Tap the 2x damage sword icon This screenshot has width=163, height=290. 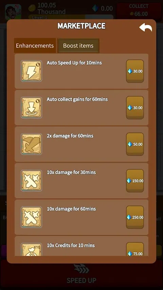(x=31, y=144)
